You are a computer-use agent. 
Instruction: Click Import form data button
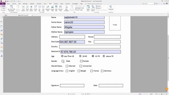click(x=98, y=6)
